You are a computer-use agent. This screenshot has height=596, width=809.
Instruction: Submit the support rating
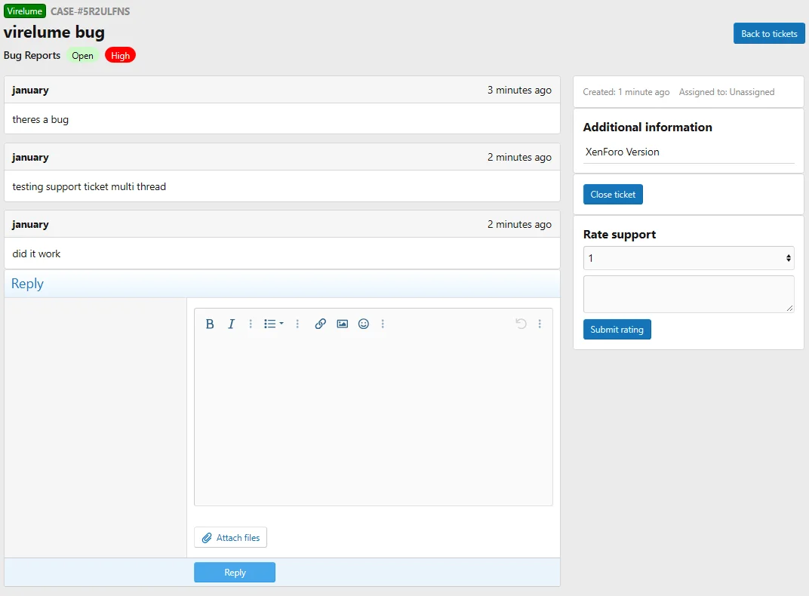(617, 330)
